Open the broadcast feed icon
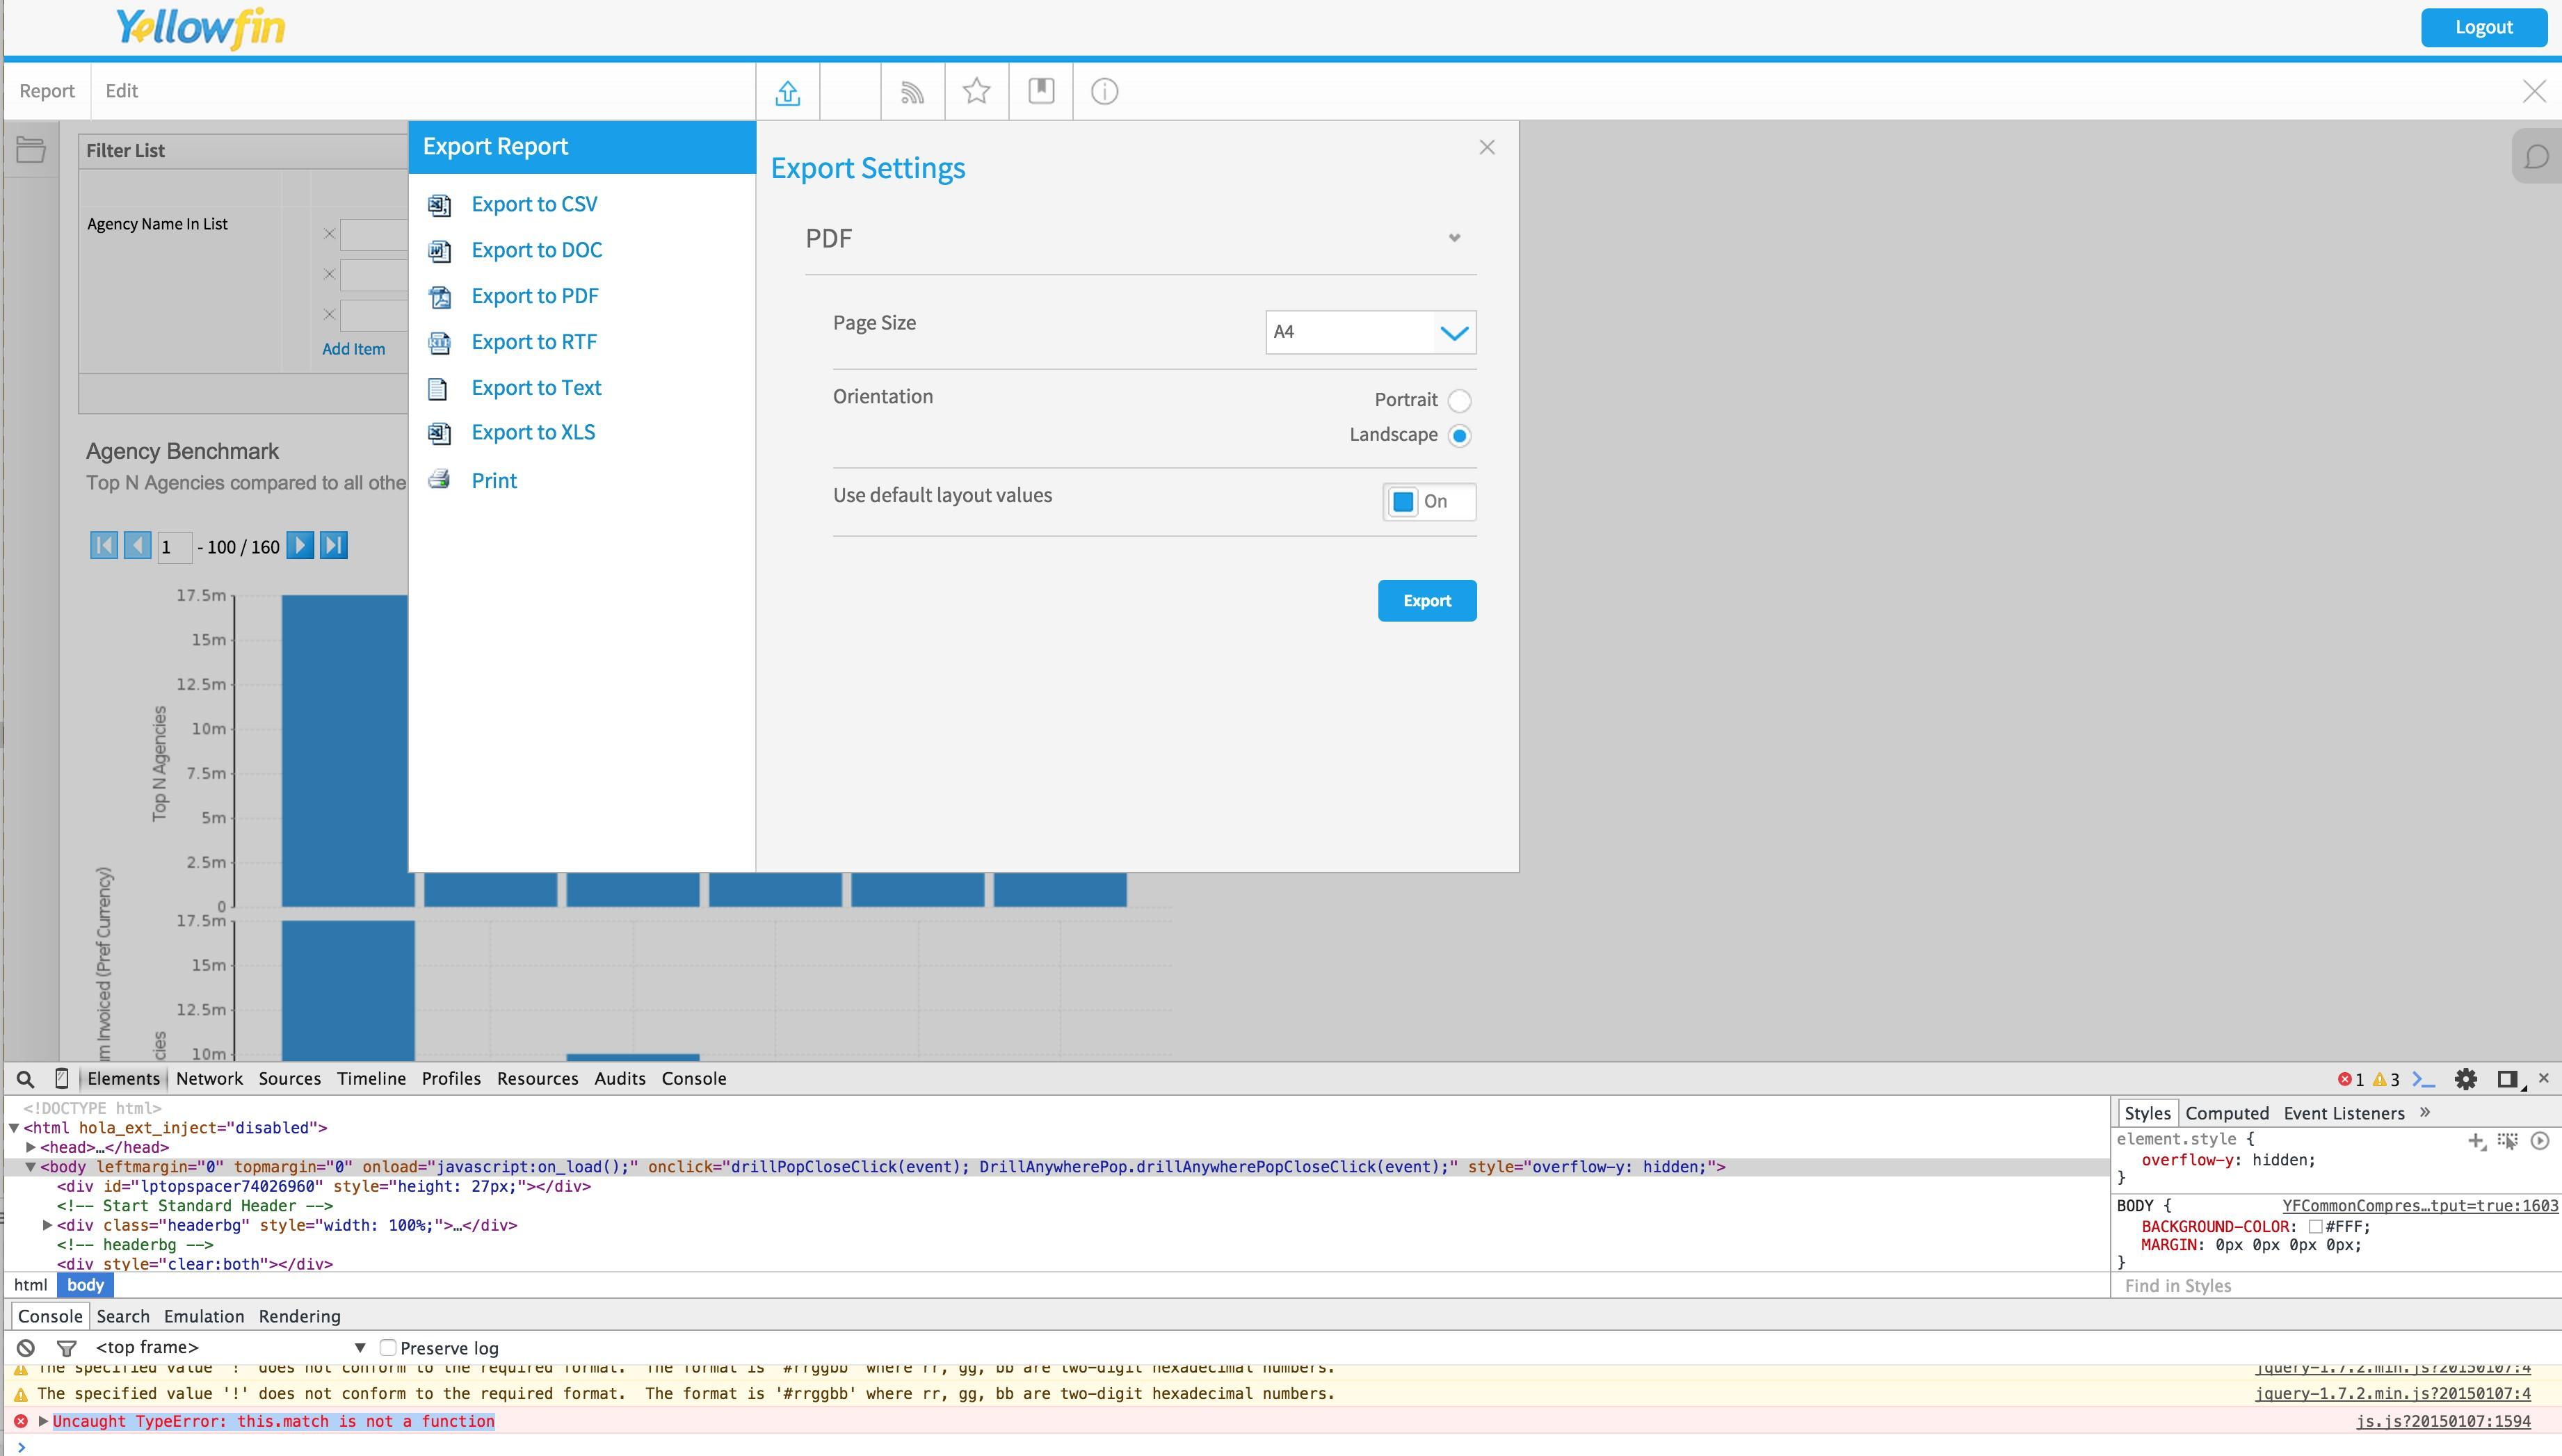 (911, 92)
